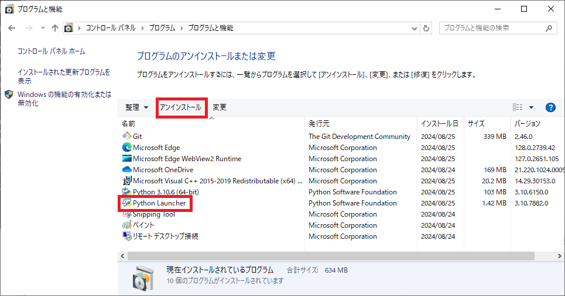Open Windows の機能の有効化または無効化 link
Image resolution: width=565 pixels, height=296 pixels.
pyautogui.click(x=64, y=99)
